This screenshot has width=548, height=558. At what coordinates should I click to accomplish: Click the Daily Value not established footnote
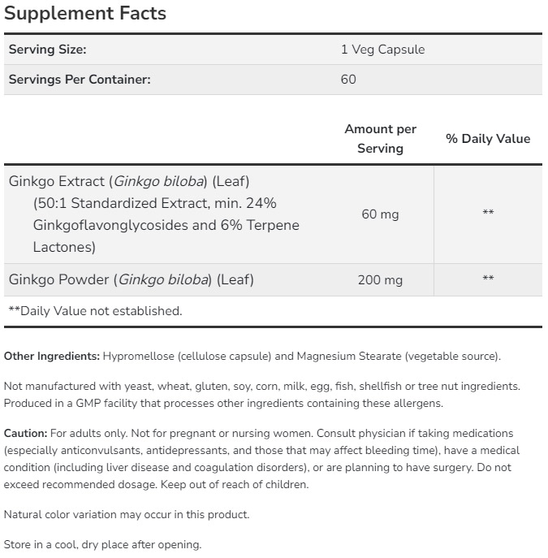click(95, 311)
